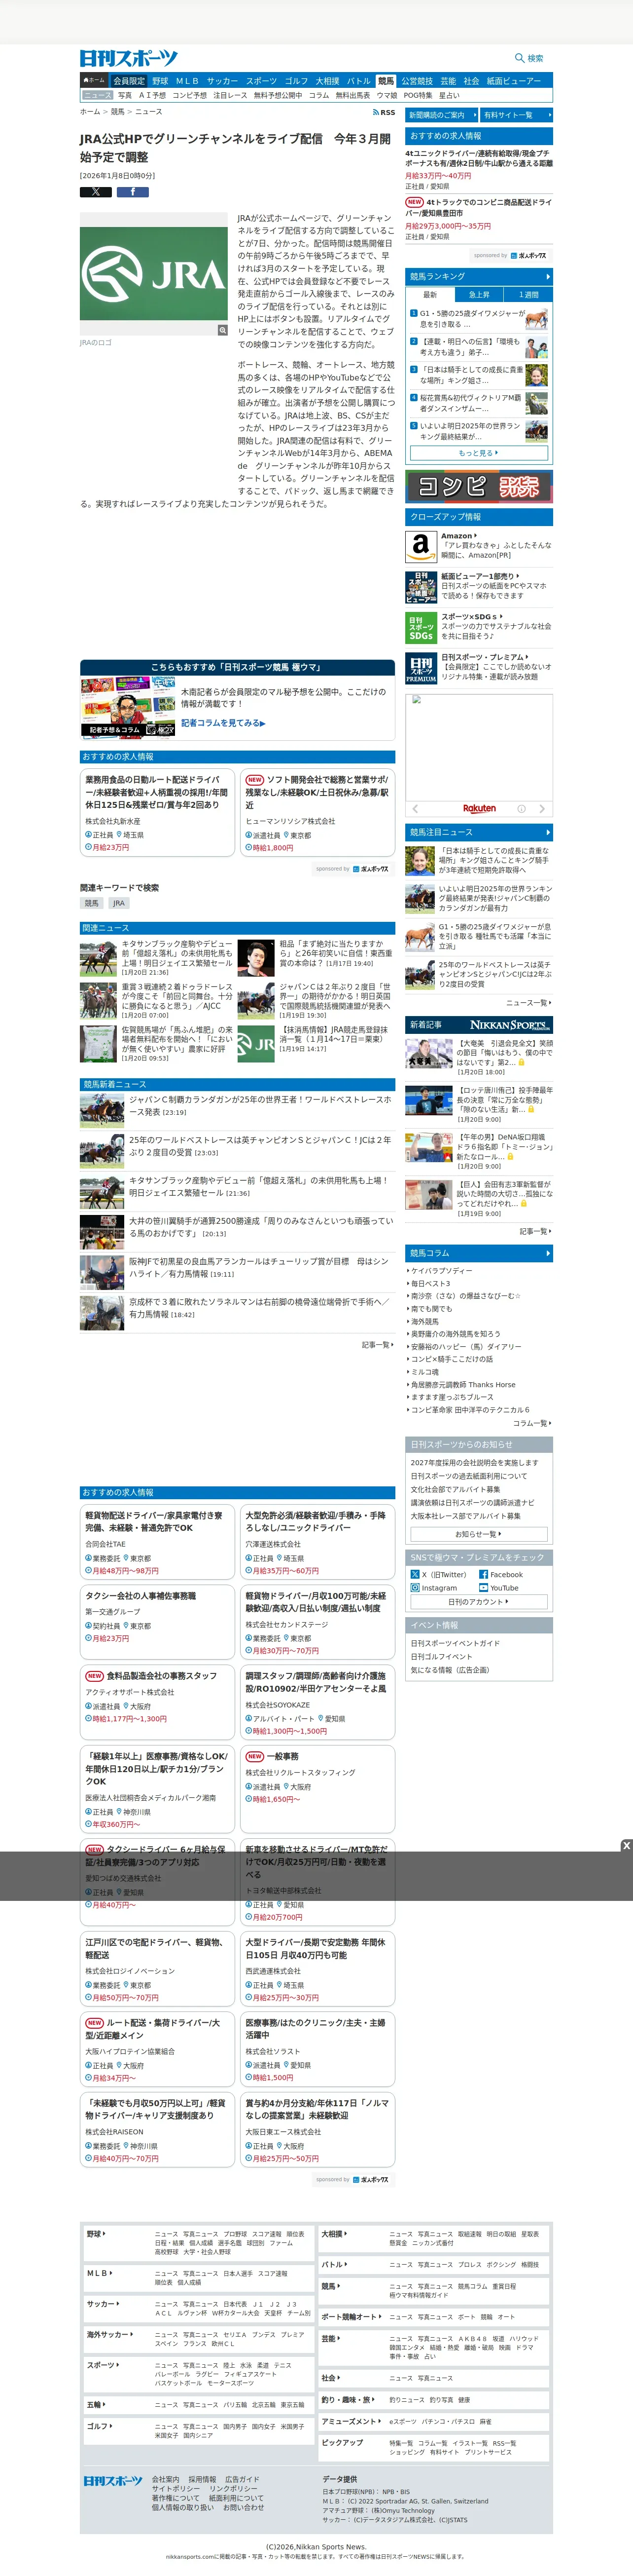Expand ボート競輪オート in the footer sitemap
Viewport: 633px width, 2576px height.
pyautogui.click(x=352, y=2316)
